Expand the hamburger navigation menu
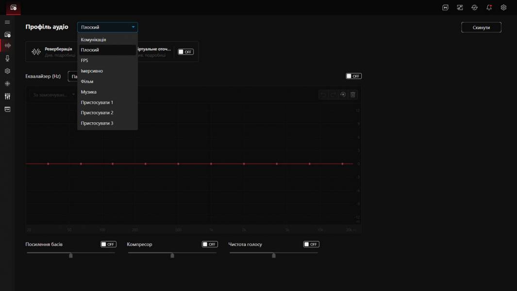This screenshot has width=517, height=291. point(7,22)
